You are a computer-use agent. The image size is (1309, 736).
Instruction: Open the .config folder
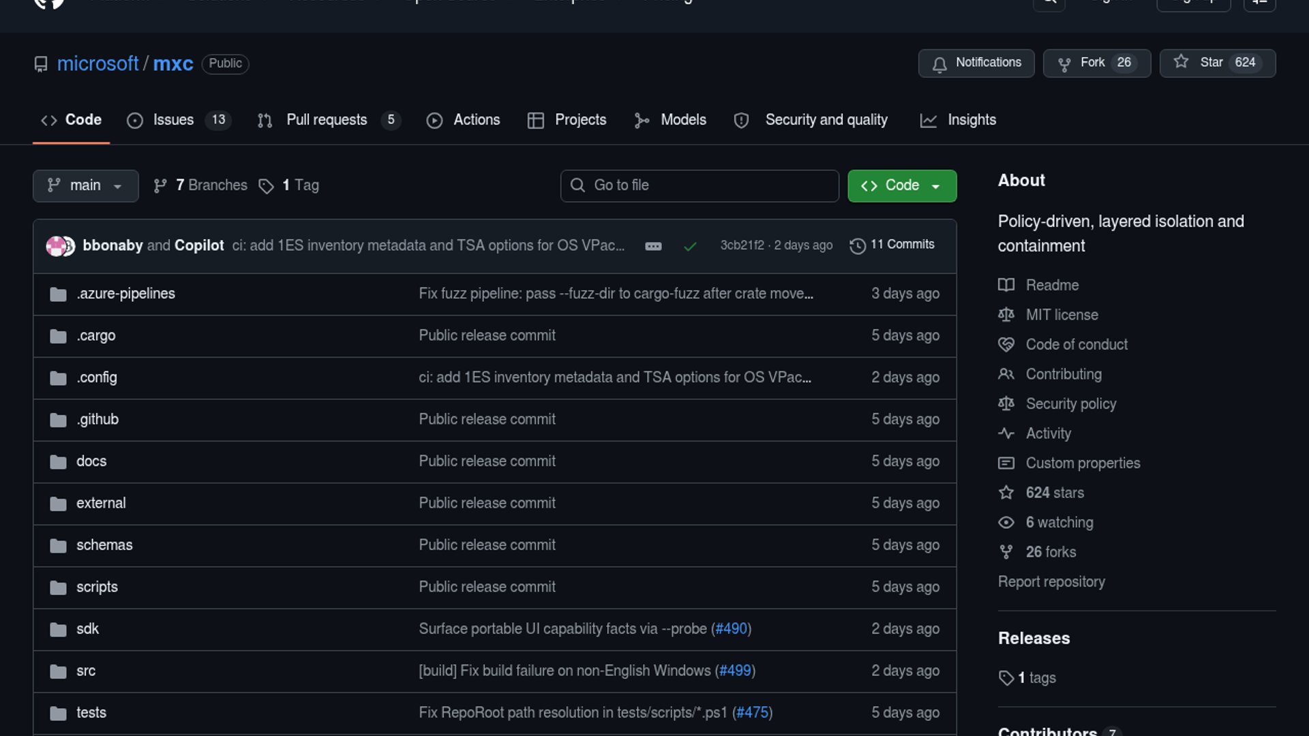click(97, 378)
